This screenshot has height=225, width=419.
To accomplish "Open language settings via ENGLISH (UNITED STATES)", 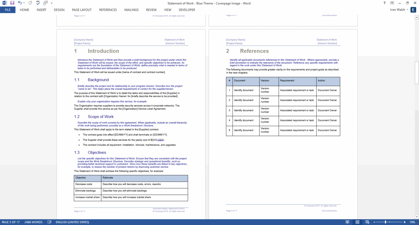I will pyautogui.click(x=72, y=222).
